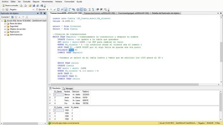Viewport: 223px width, 125px height.
Task: Open Detalles del Explorador de objetos tab
Action: tap(166, 13)
